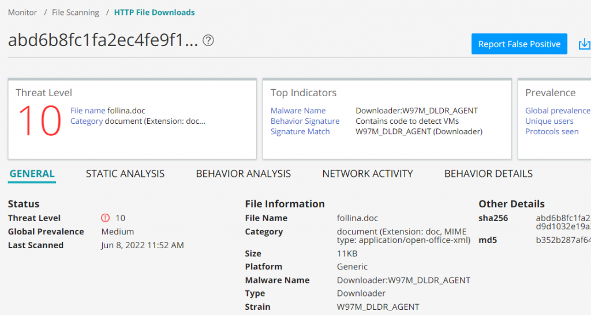Click the Signature Match link
591x315 pixels.
tap(300, 131)
